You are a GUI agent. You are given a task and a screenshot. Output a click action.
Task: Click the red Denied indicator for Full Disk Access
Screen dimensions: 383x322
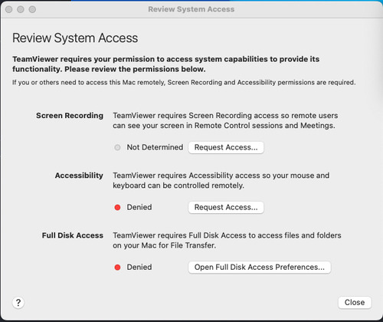coord(117,268)
